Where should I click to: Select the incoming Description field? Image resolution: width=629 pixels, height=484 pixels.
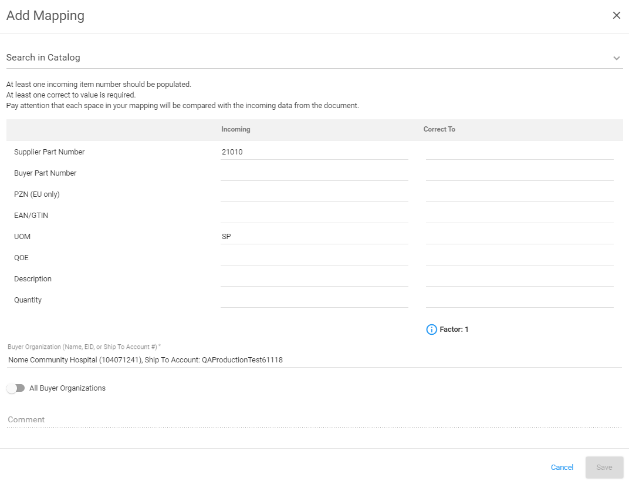point(314,278)
